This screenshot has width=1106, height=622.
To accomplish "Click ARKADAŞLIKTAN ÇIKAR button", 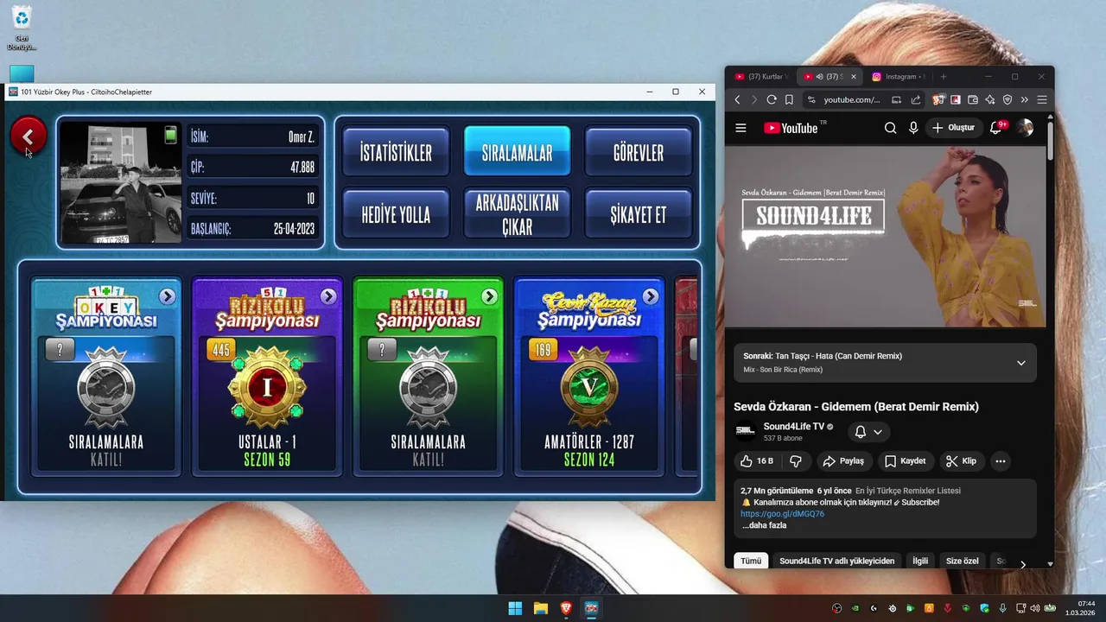I will pos(517,214).
